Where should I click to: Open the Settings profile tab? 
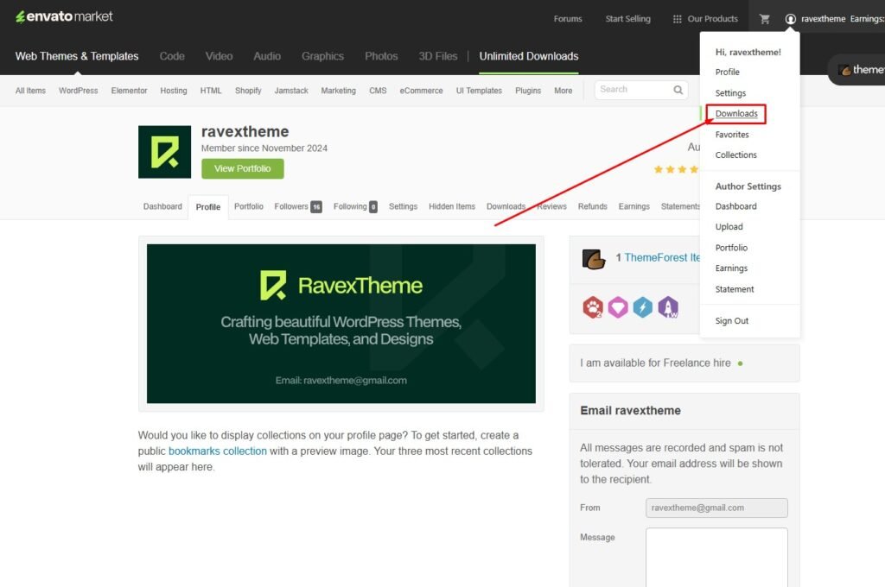(403, 206)
